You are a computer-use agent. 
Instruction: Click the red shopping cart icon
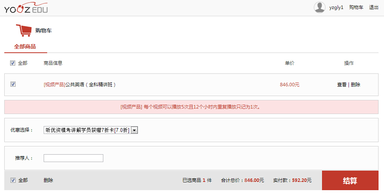tap(23, 30)
